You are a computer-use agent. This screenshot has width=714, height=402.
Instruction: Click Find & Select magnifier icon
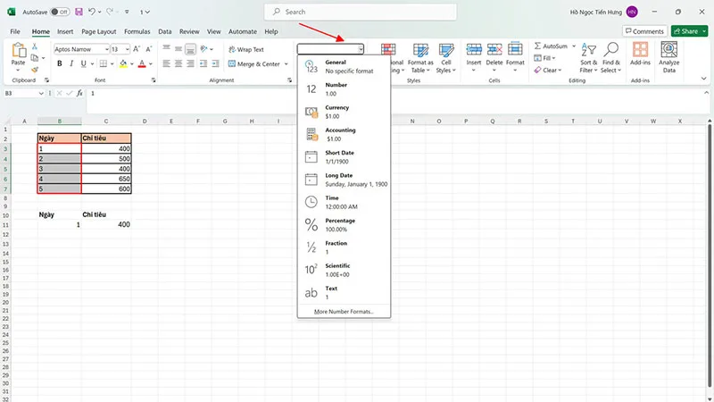click(611, 49)
